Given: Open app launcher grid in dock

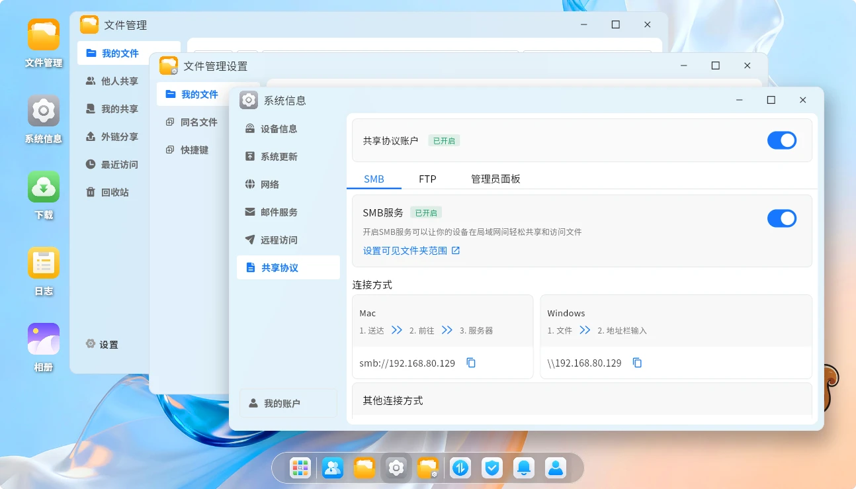Looking at the screenshot, I should [300, 468].
